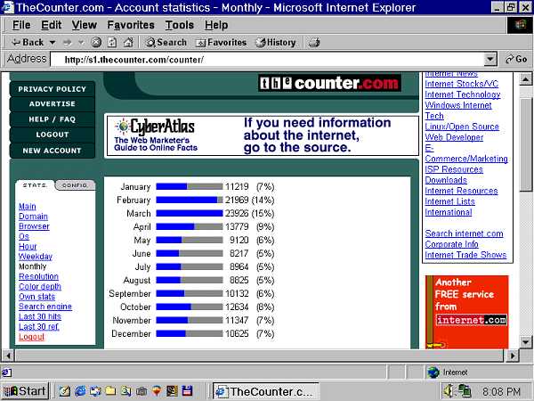Image resolution: width=534 pixels, height=401 pixels.
Task: Expand the Address bar dropdown
Action: click(489, 60)
